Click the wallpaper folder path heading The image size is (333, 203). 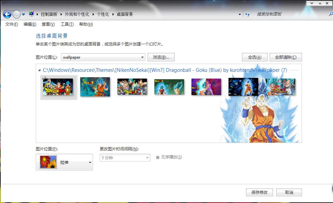pos(165,70)
